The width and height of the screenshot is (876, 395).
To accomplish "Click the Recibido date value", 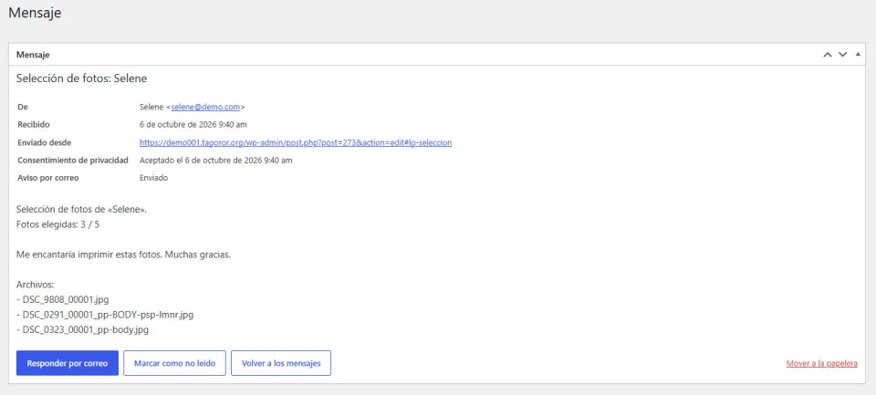I will coord(193,125).
